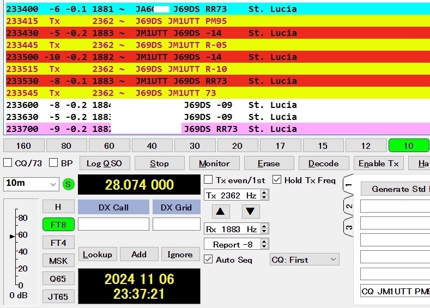Select the 160 meter band button
430x308 pixels.
(24, 146)
